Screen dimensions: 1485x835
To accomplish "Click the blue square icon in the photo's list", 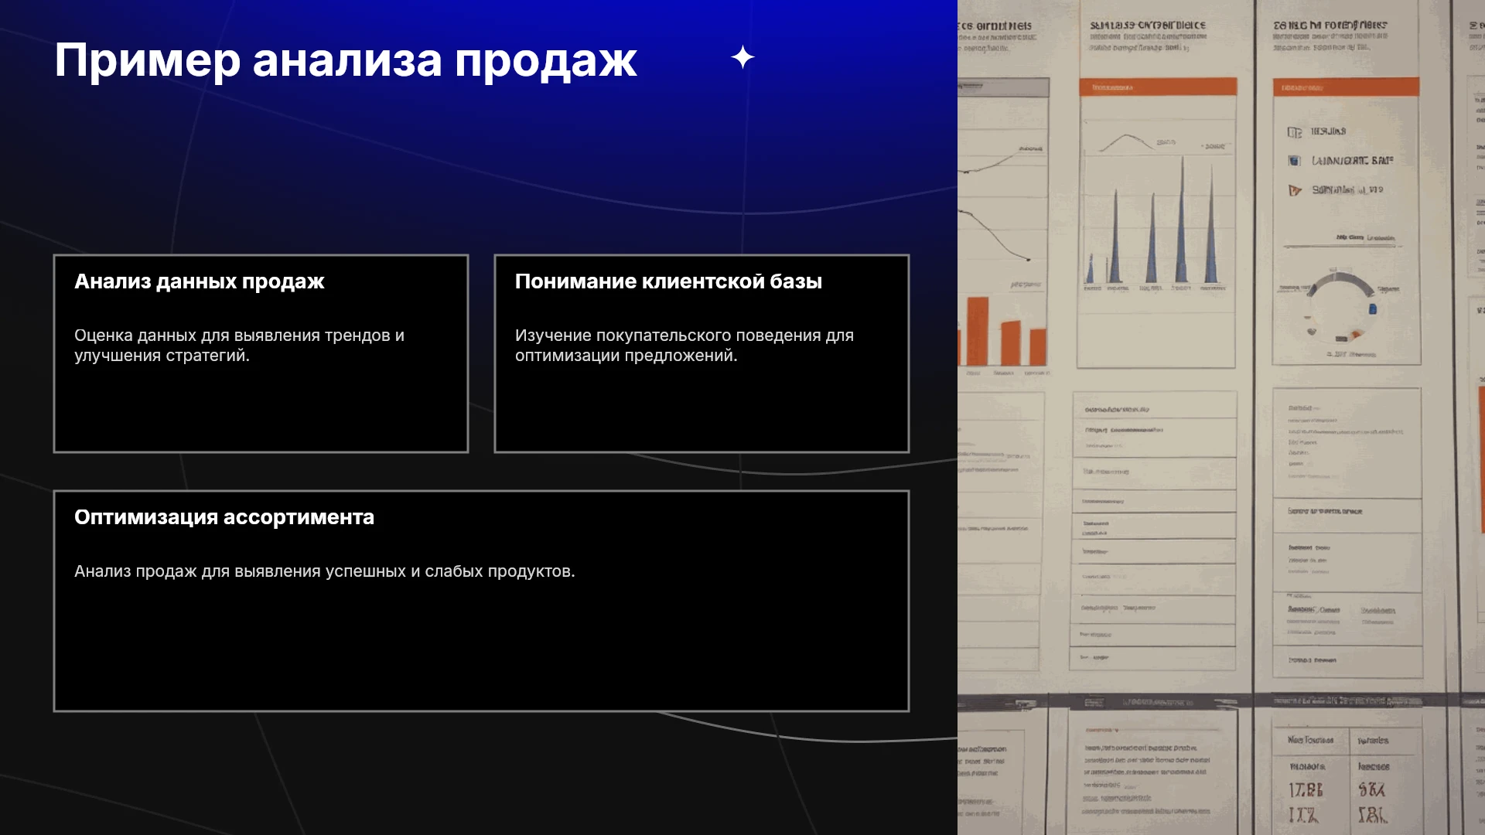I will click(1294, 161).
